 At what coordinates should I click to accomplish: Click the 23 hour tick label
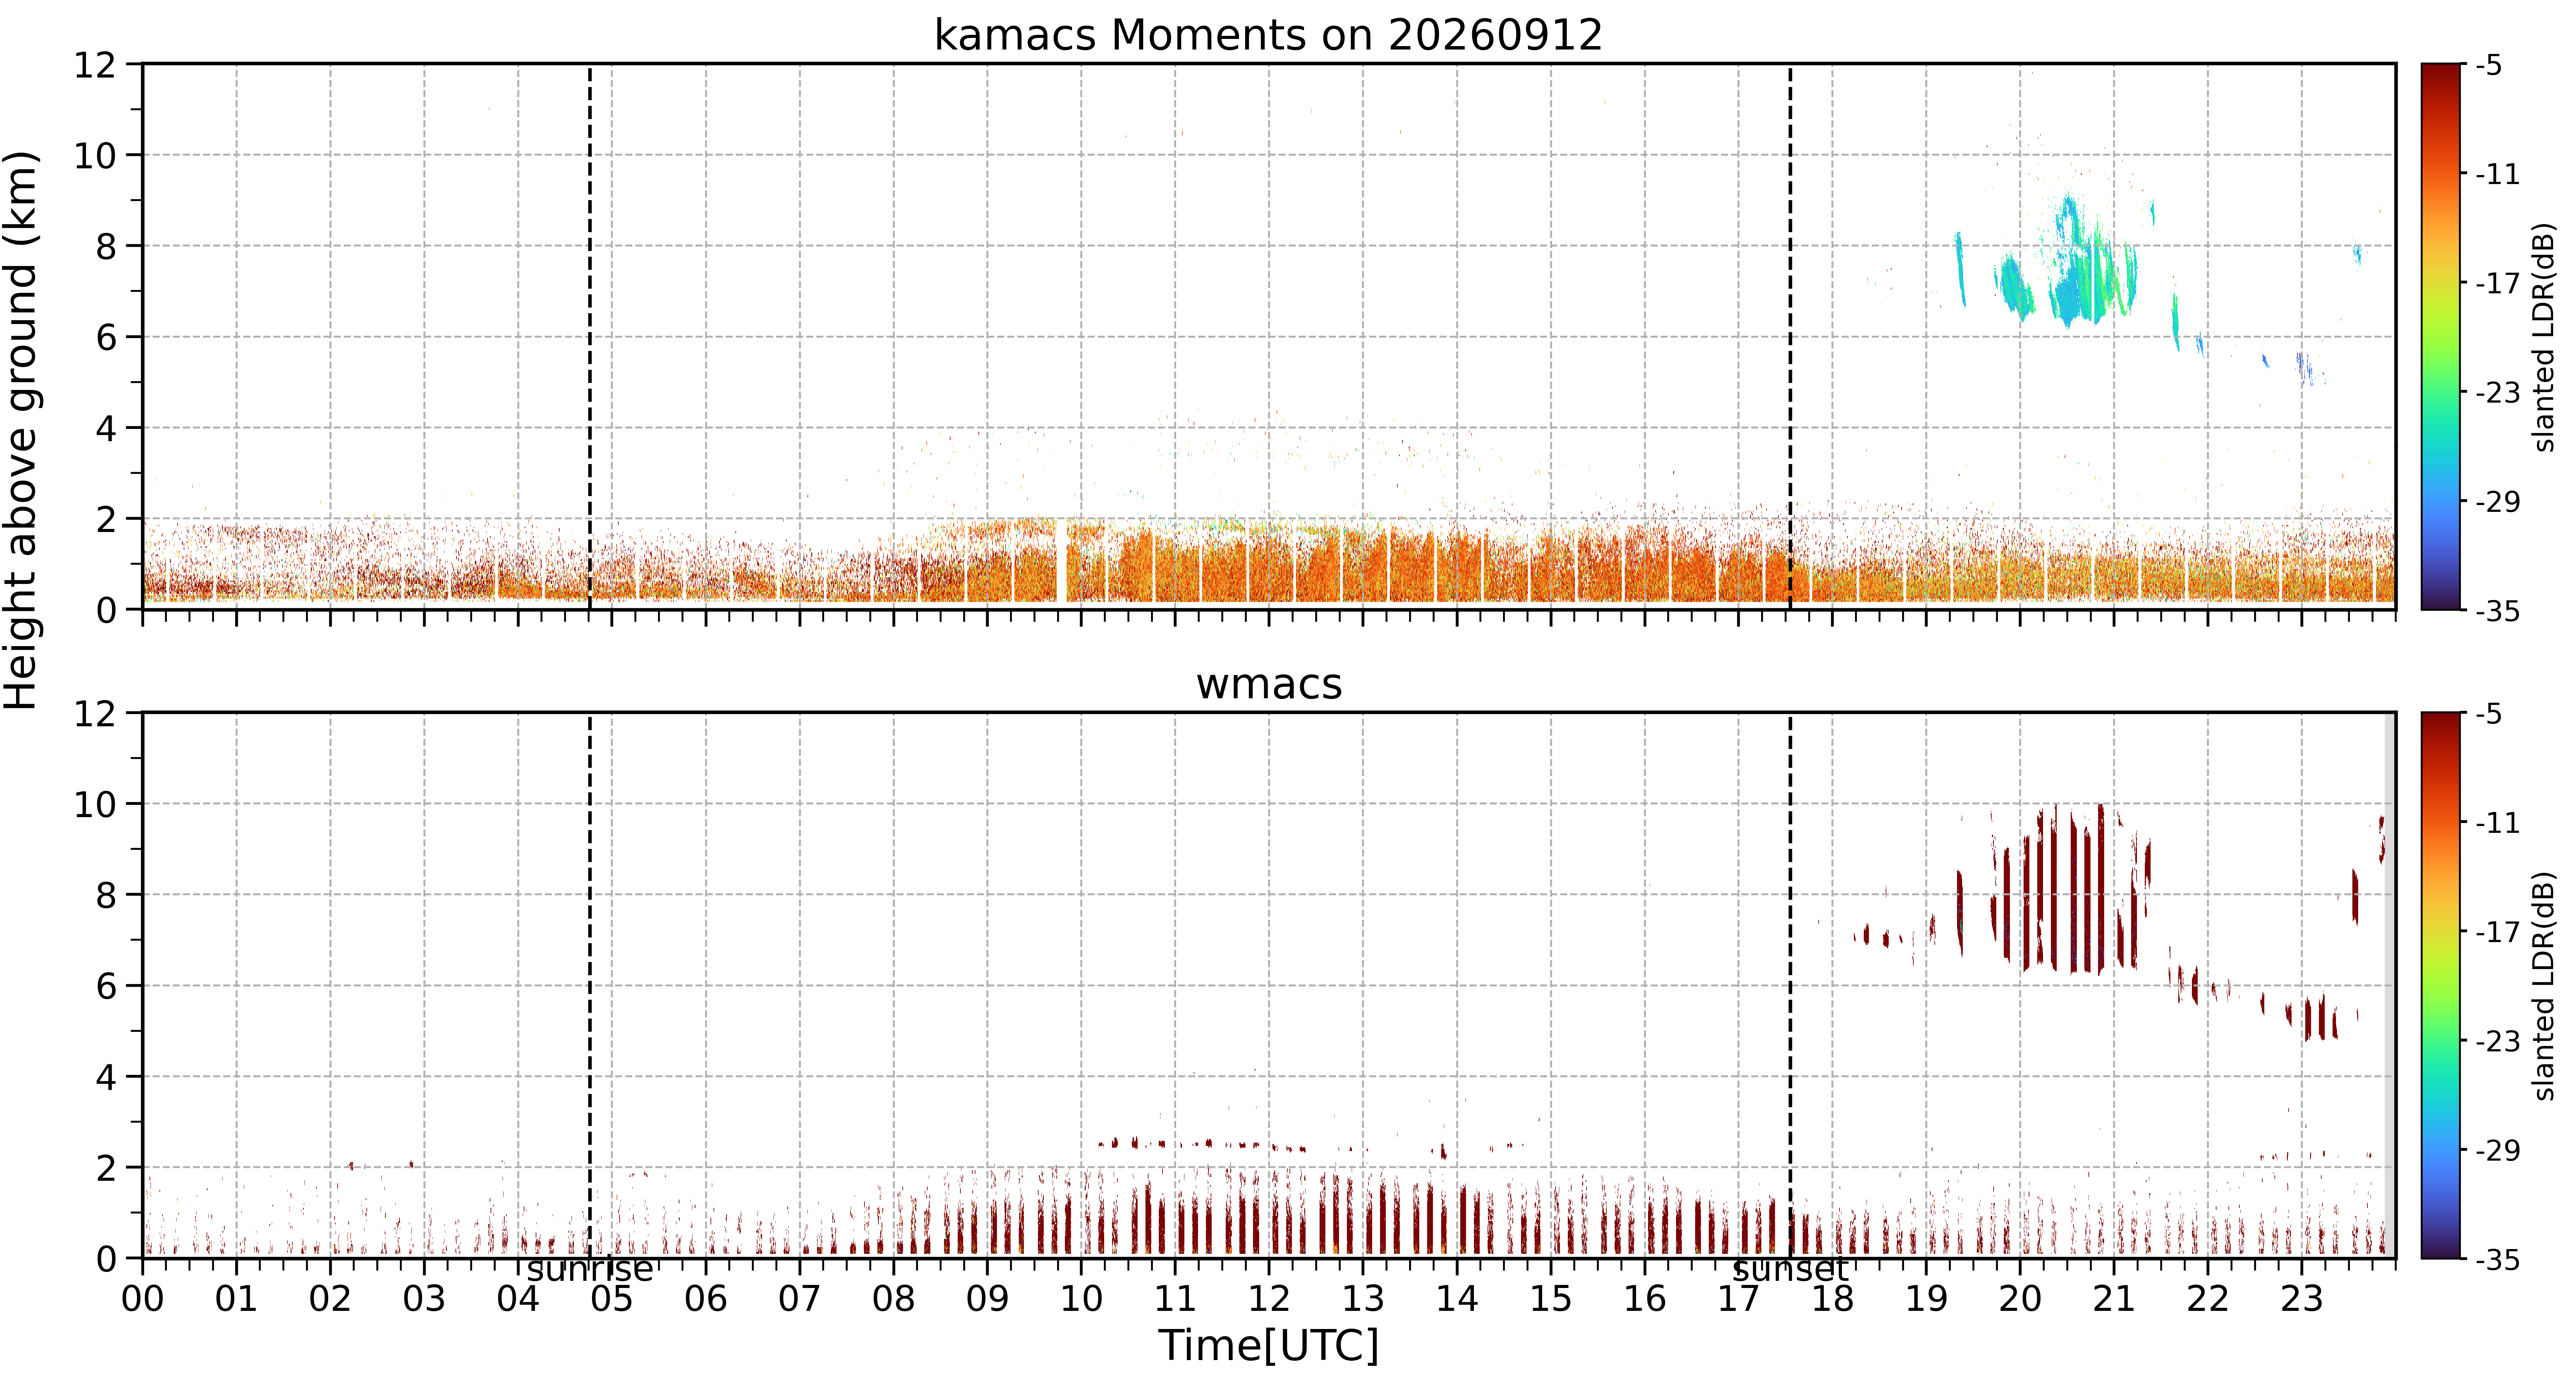[x=2301, y=1299]
